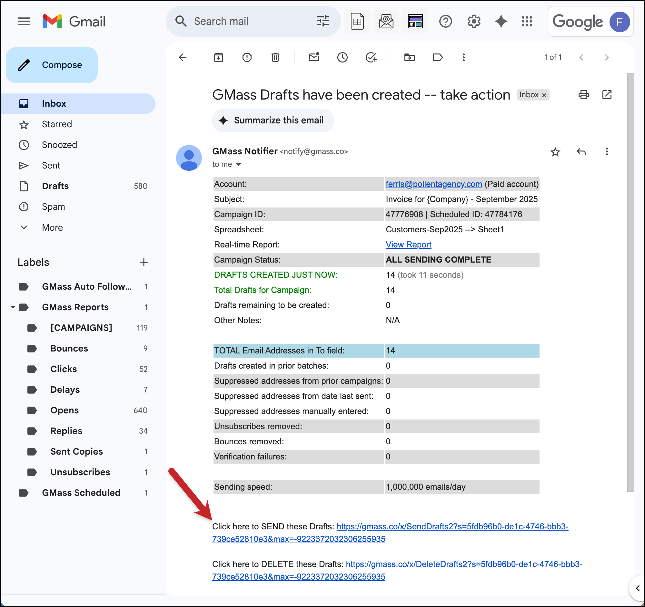This screenshot has height=607, width=645.
Task: Expand the More section in the sidebar
Action: click(x=52, y=227)
